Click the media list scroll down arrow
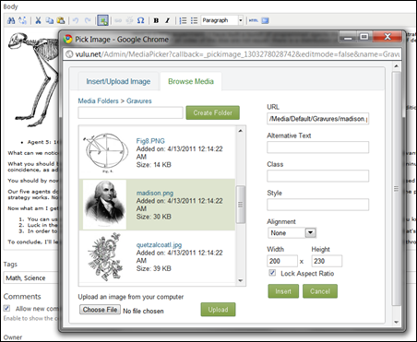This screenshot has width=417, height=342. point(241,280)
